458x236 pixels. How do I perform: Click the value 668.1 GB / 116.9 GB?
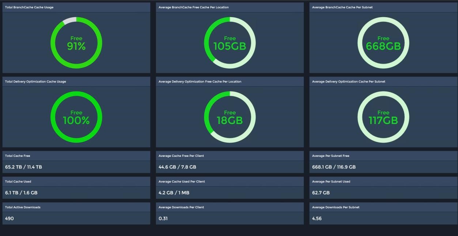point(334,167)
